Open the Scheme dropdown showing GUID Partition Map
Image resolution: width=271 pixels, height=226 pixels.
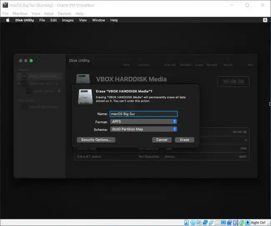pyautogui.click(x=143, y=129)
